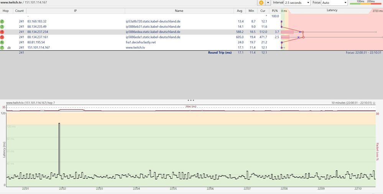This screenshot has height=194, width=383.
Task: Click the green hop 2 status icon
Action: coord(2,21)
